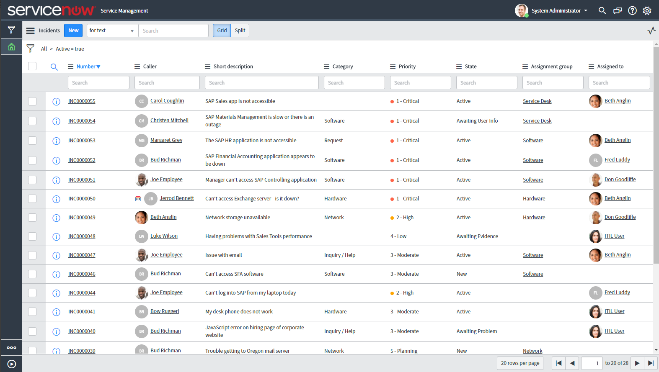Open the connect chat icon in header
659x372 pixels.
coord(618,10)
